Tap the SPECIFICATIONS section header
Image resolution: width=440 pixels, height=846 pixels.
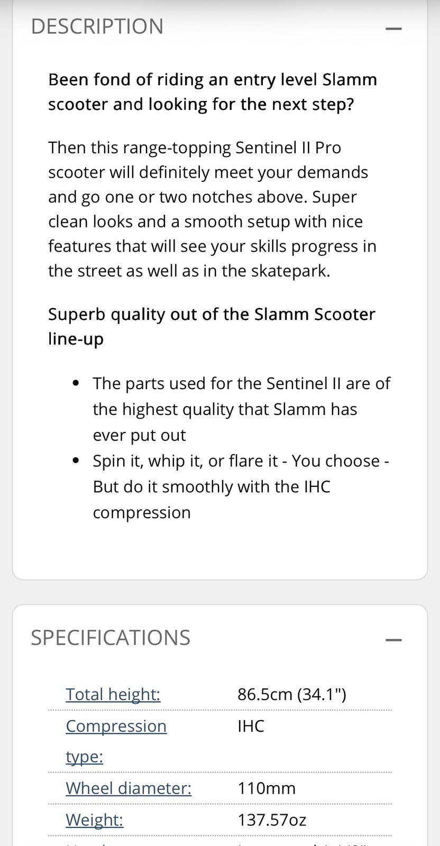click(111, 638)
